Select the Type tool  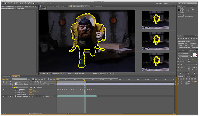click(x=25, y=3)
